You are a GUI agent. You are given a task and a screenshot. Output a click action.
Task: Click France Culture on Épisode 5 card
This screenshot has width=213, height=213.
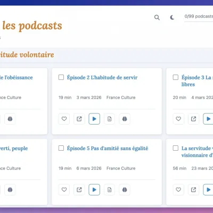pyautogui.click(x=121, y=168)
